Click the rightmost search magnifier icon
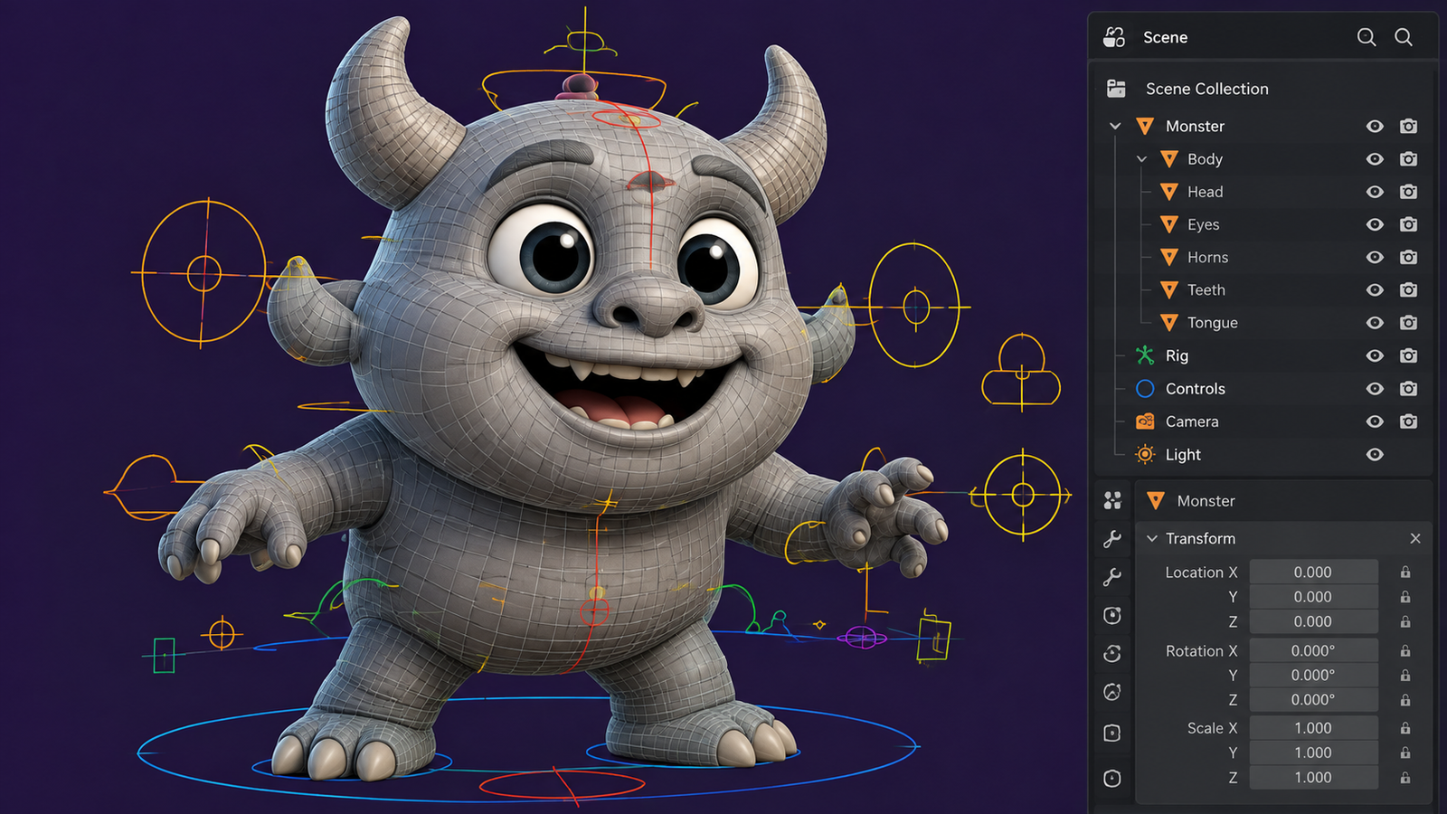Image resolution: width=1447 pixels, height=814 pixels. point(1404,37)
